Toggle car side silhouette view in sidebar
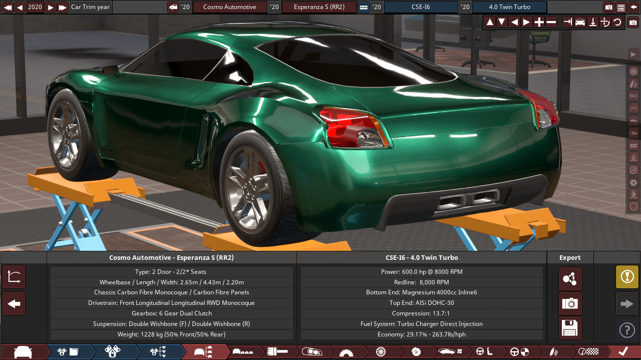 (x=633, y=120)
